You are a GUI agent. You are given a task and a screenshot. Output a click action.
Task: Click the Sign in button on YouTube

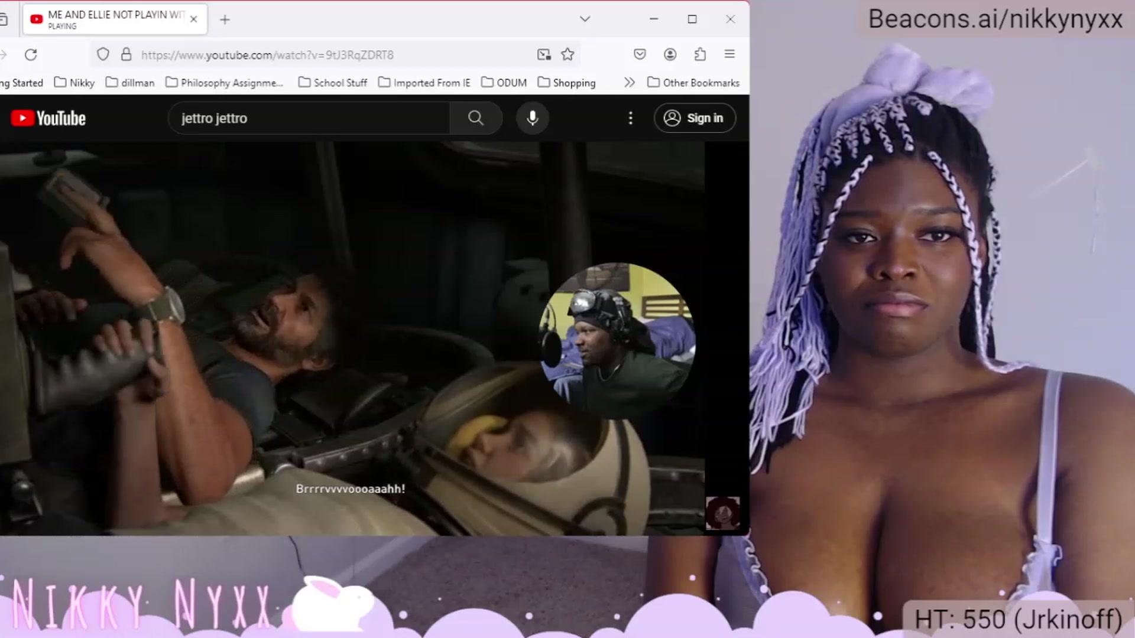click(695, 118)
